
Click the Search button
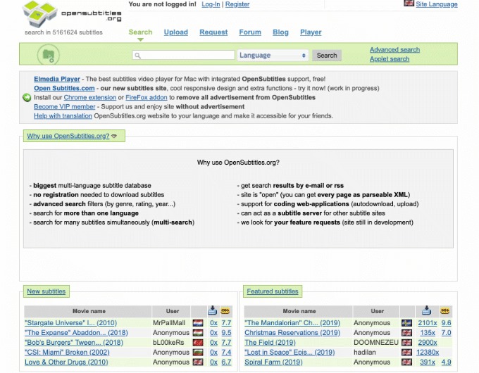(327, 56)
